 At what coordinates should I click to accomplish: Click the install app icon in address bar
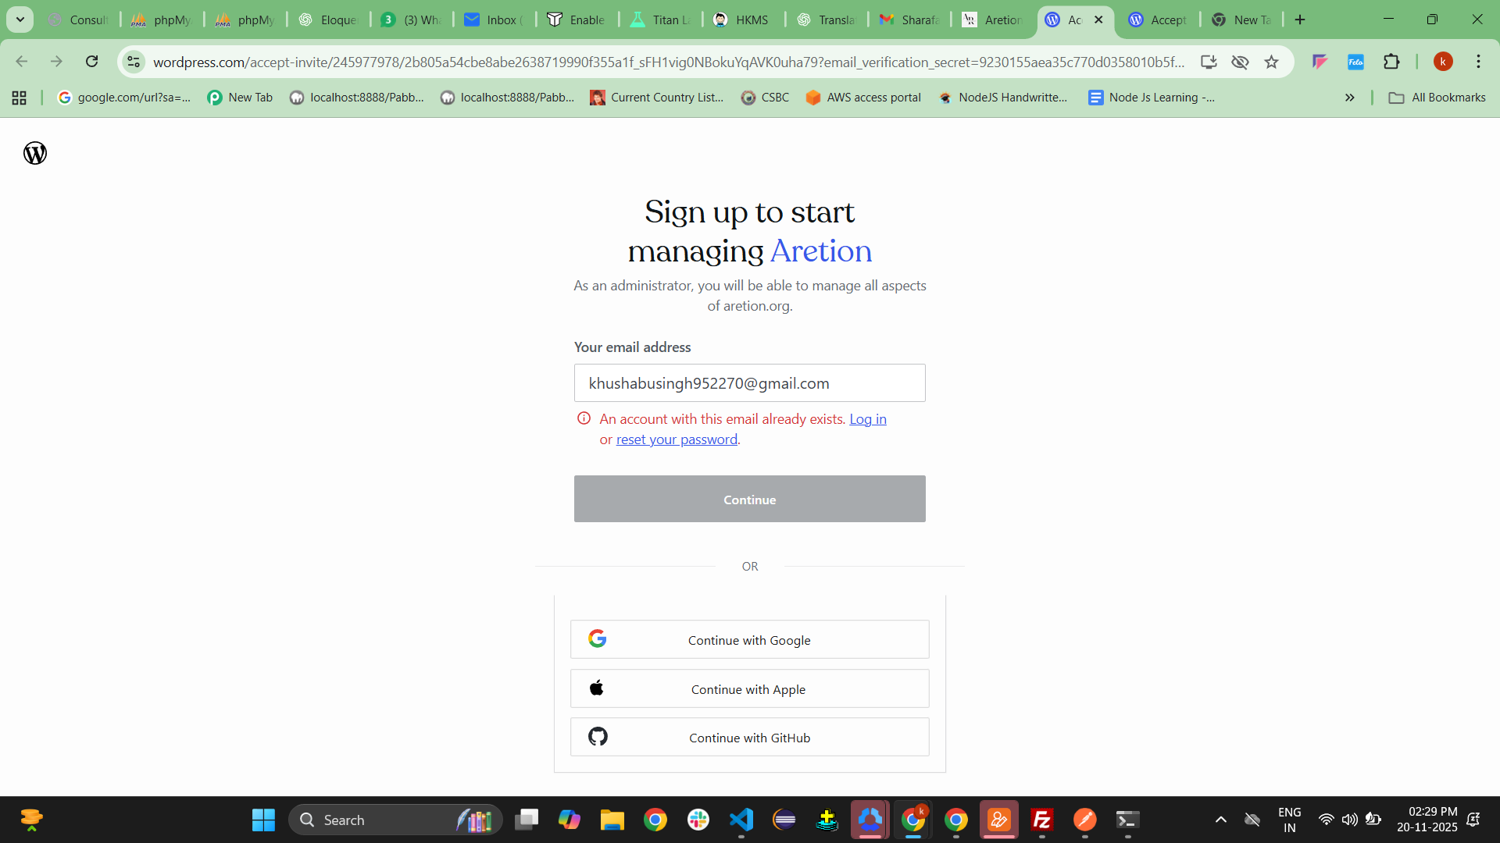pyautogui.click(x=1209, y=62)
